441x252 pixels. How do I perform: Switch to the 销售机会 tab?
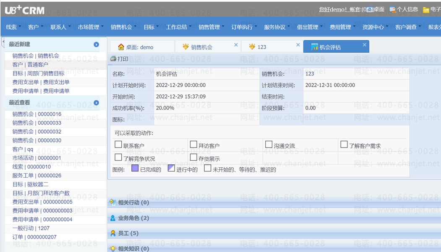pyautogui.click(x=202, y=47)
